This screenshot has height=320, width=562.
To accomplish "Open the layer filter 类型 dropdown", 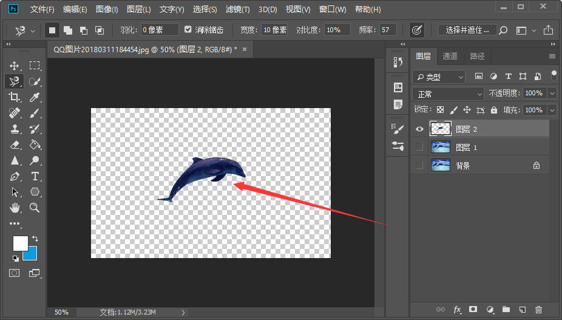I will pyautogui.click(x=439, y=77).
